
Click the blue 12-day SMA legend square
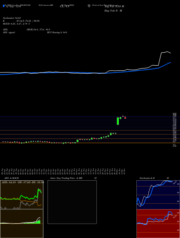(4, 6)
